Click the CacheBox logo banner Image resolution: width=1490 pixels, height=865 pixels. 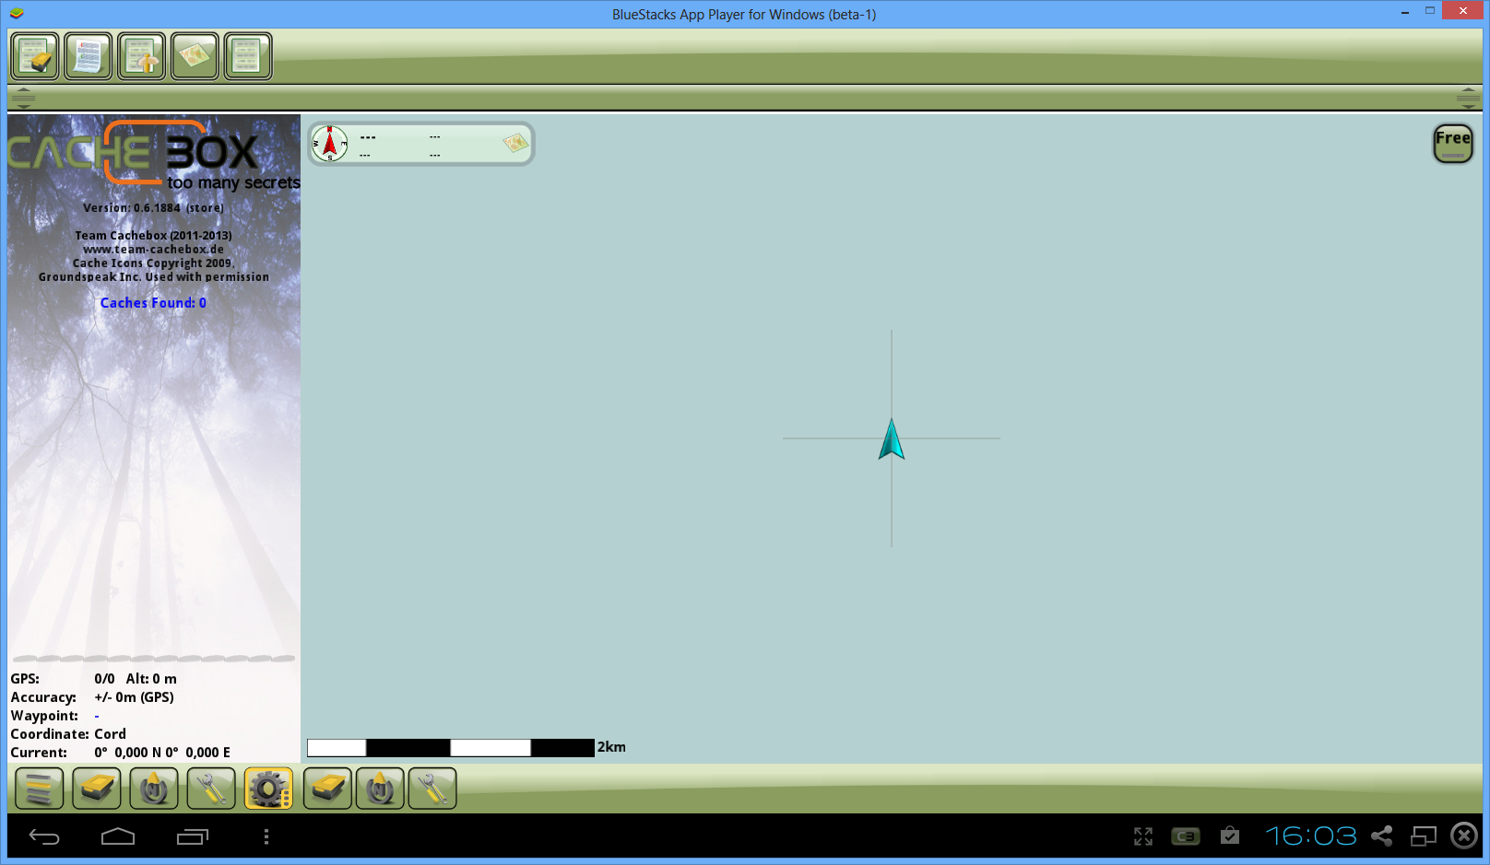[x=154, y=156]
